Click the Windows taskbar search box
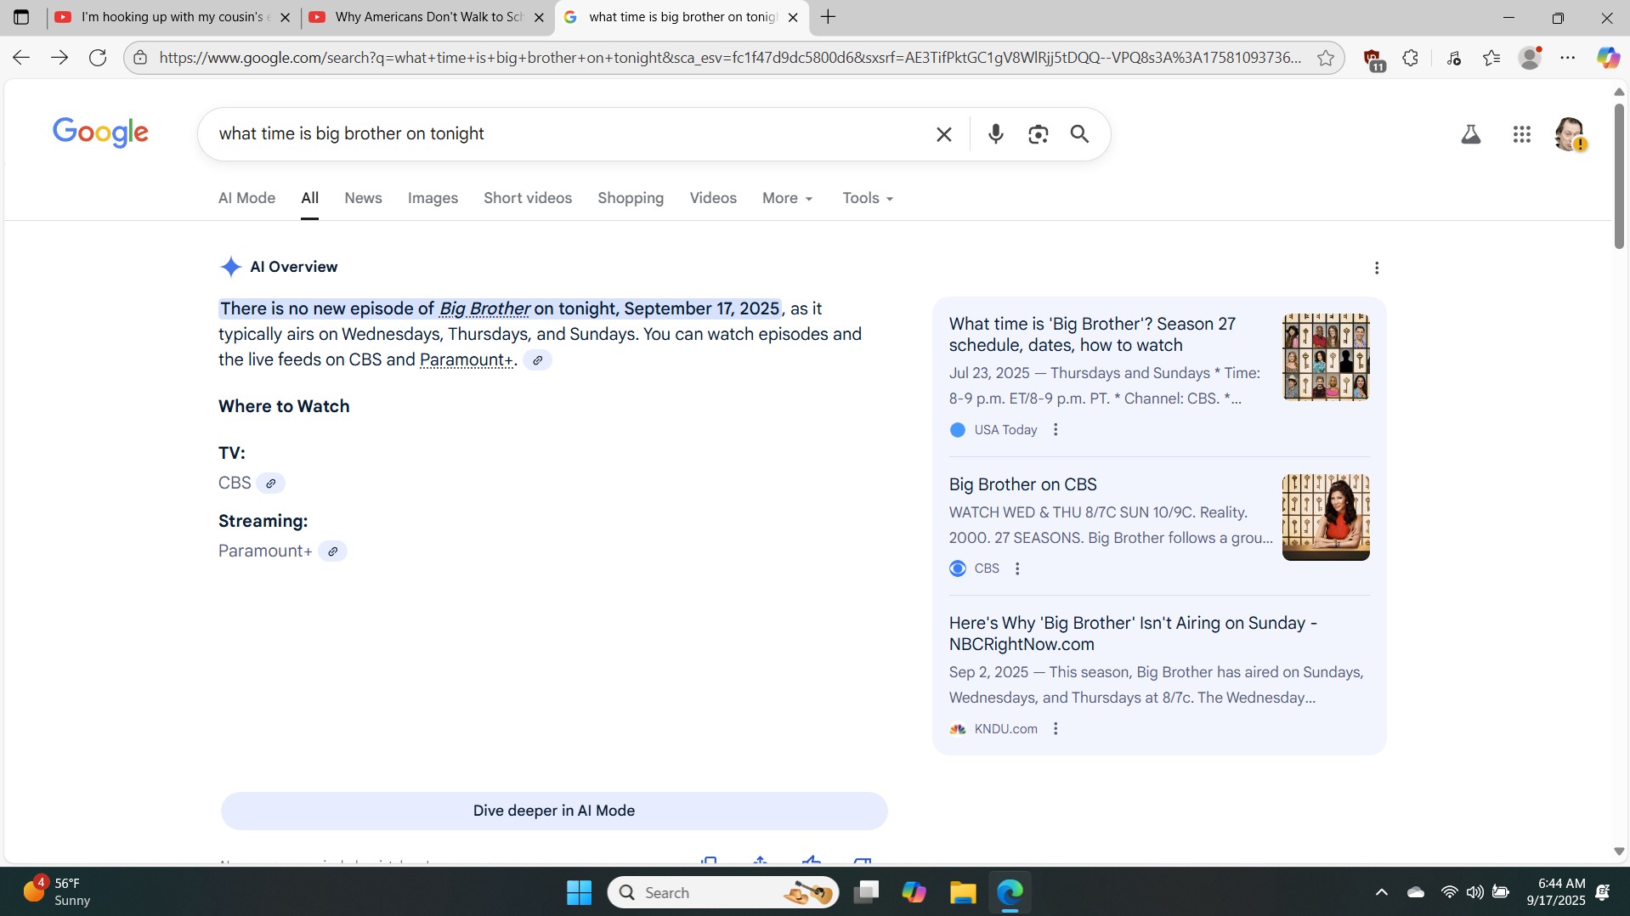 point(723,892)
